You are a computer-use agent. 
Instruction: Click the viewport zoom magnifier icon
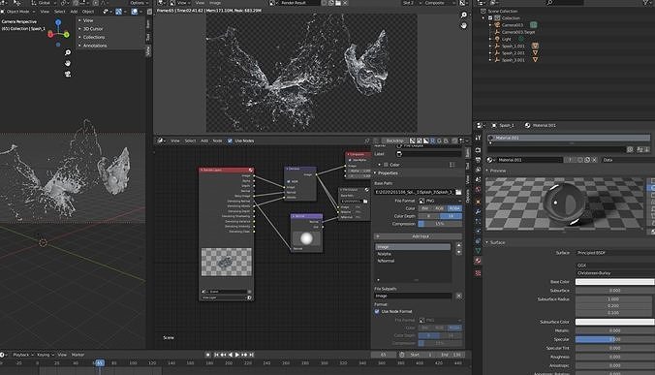(68, 52)
